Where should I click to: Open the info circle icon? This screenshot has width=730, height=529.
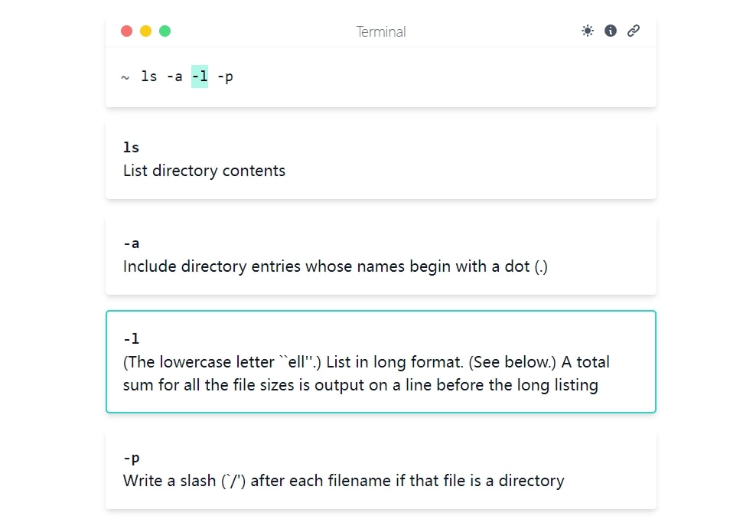click(611, 31)
